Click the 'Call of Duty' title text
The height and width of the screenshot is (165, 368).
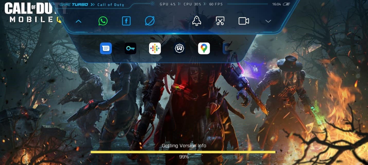111,5
